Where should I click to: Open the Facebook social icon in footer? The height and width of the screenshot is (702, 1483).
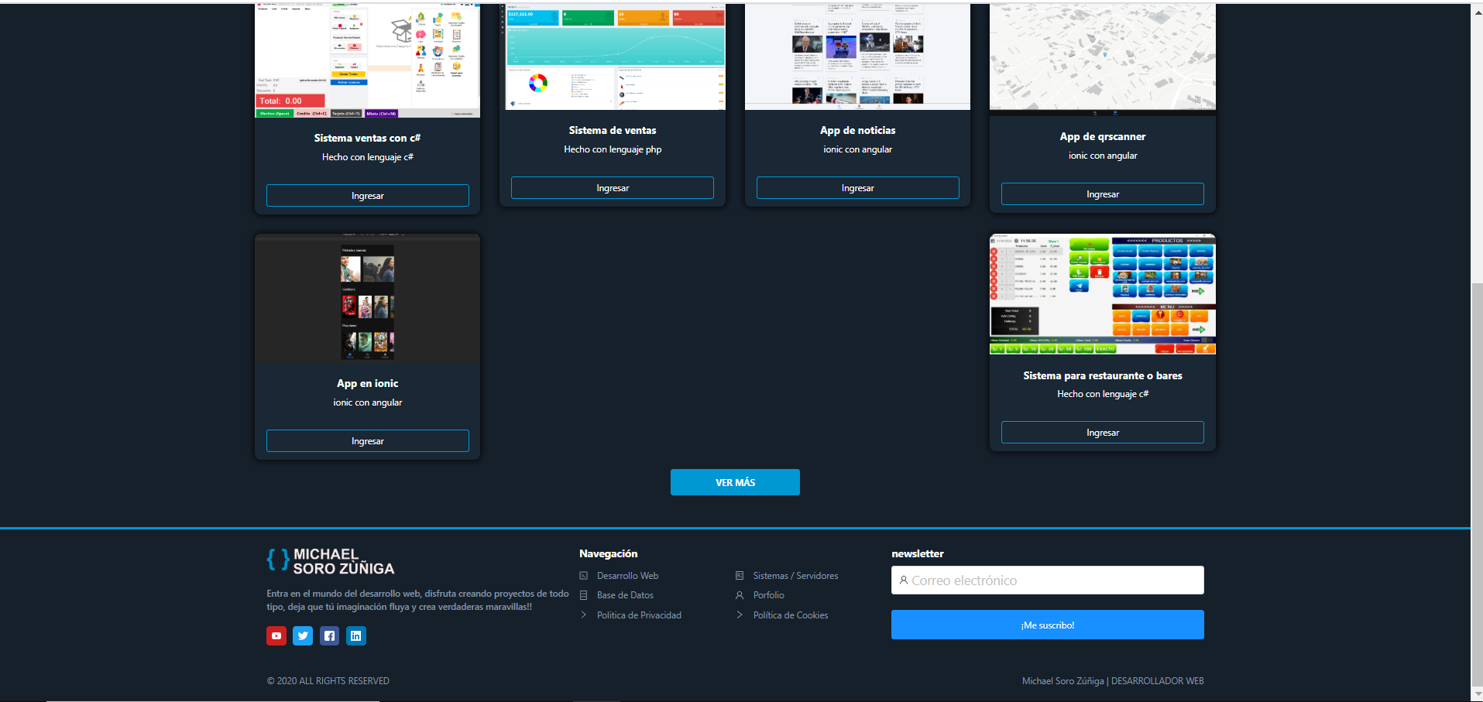pyautogui.click(x=330, y=636)
